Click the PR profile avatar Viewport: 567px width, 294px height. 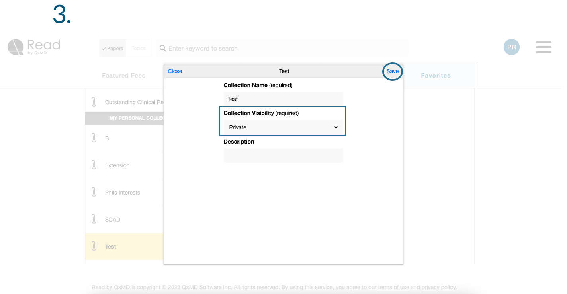pos(511,47)
